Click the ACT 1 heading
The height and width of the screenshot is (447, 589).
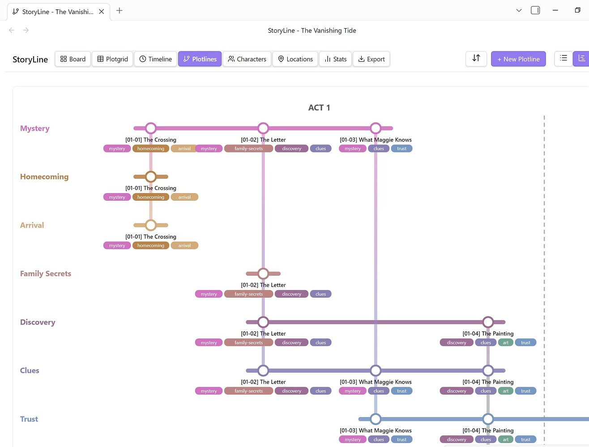[x=319, y=108]
